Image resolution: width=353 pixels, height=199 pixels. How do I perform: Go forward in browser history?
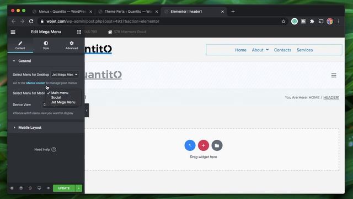(22, 22)
